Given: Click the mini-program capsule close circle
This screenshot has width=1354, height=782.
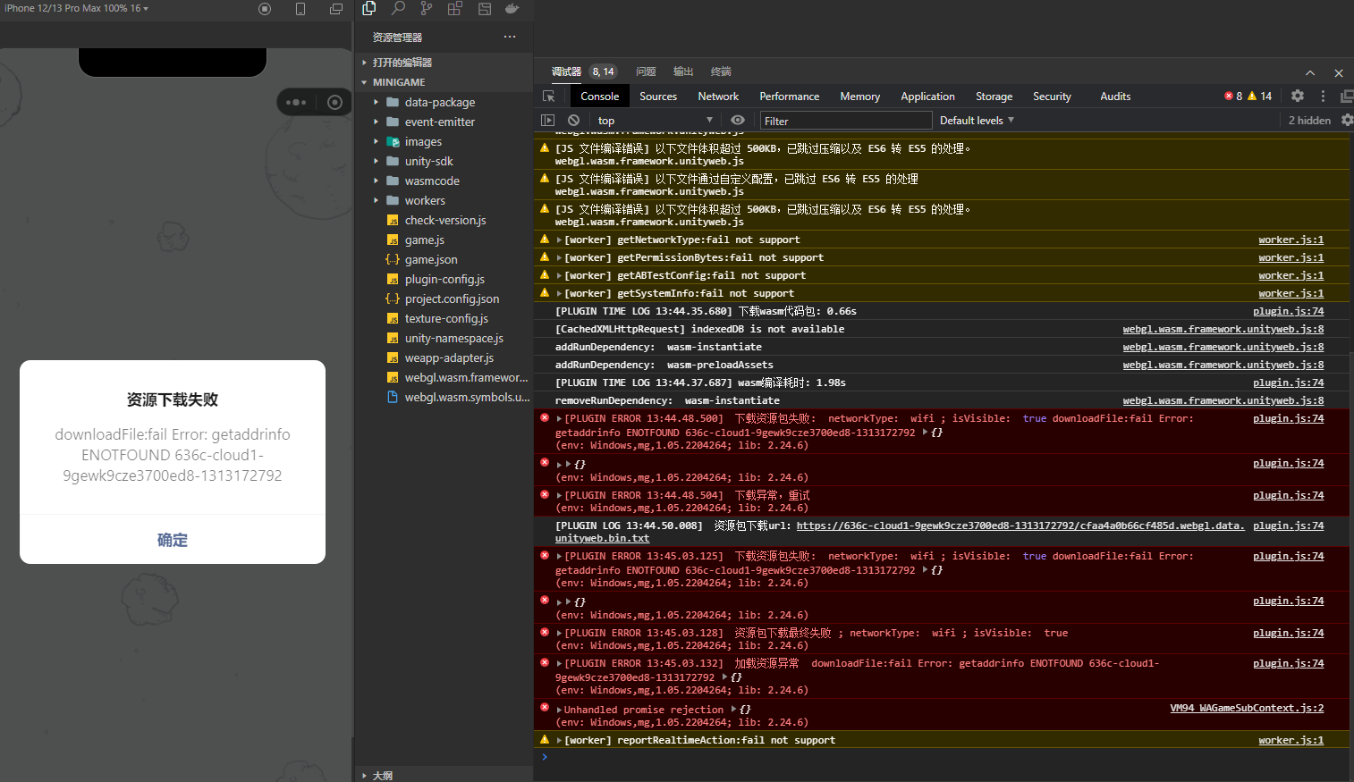Looking at the screenshot, I should click(x=334, y=102).
